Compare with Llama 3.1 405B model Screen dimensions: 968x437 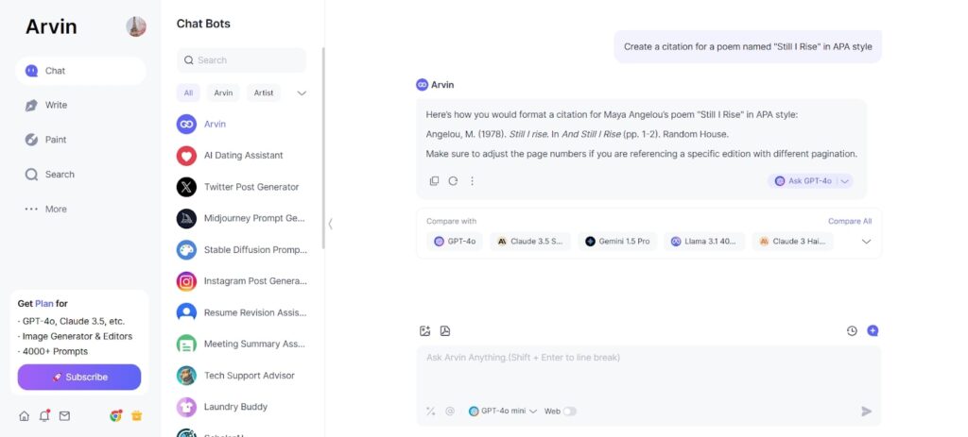pyautogui.click(x=704, y=242)
